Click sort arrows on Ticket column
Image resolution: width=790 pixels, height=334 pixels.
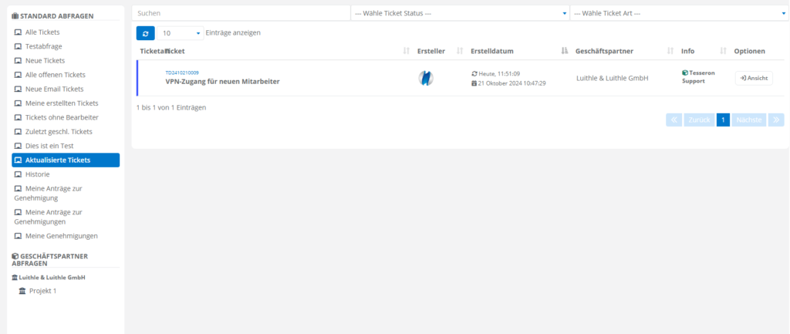point(407,51)
